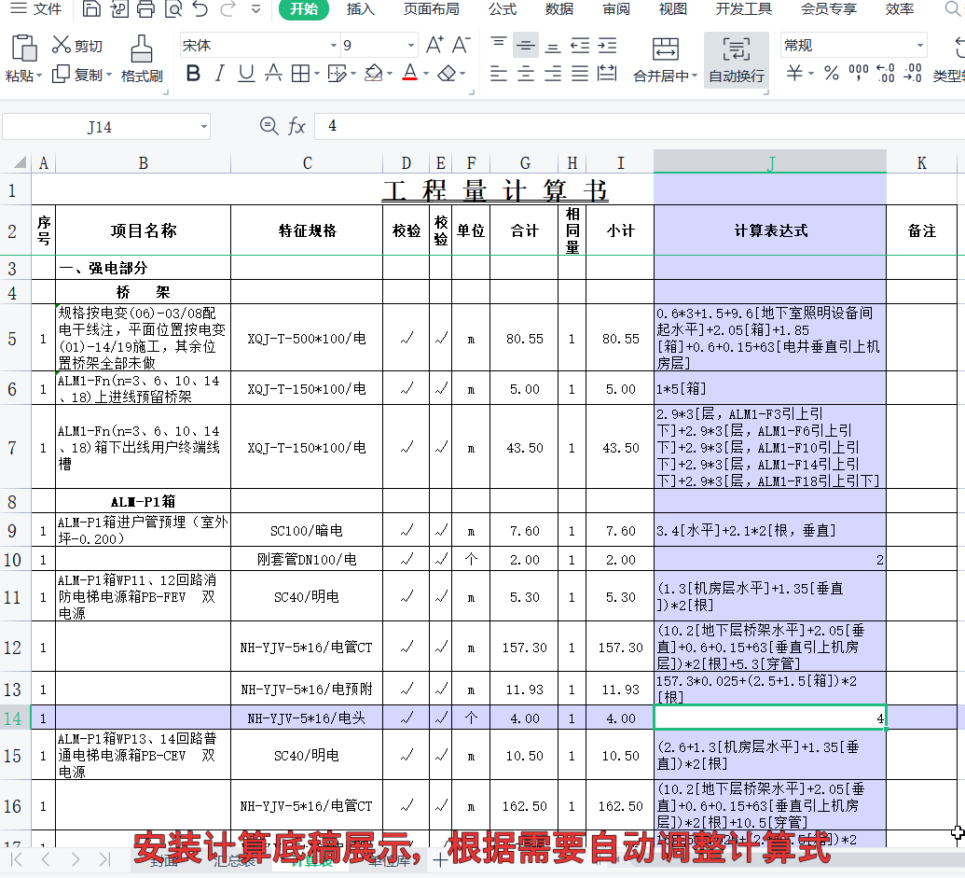Increase indent in cell
Screen dimensions: 965x878
[x=607, y=45]
